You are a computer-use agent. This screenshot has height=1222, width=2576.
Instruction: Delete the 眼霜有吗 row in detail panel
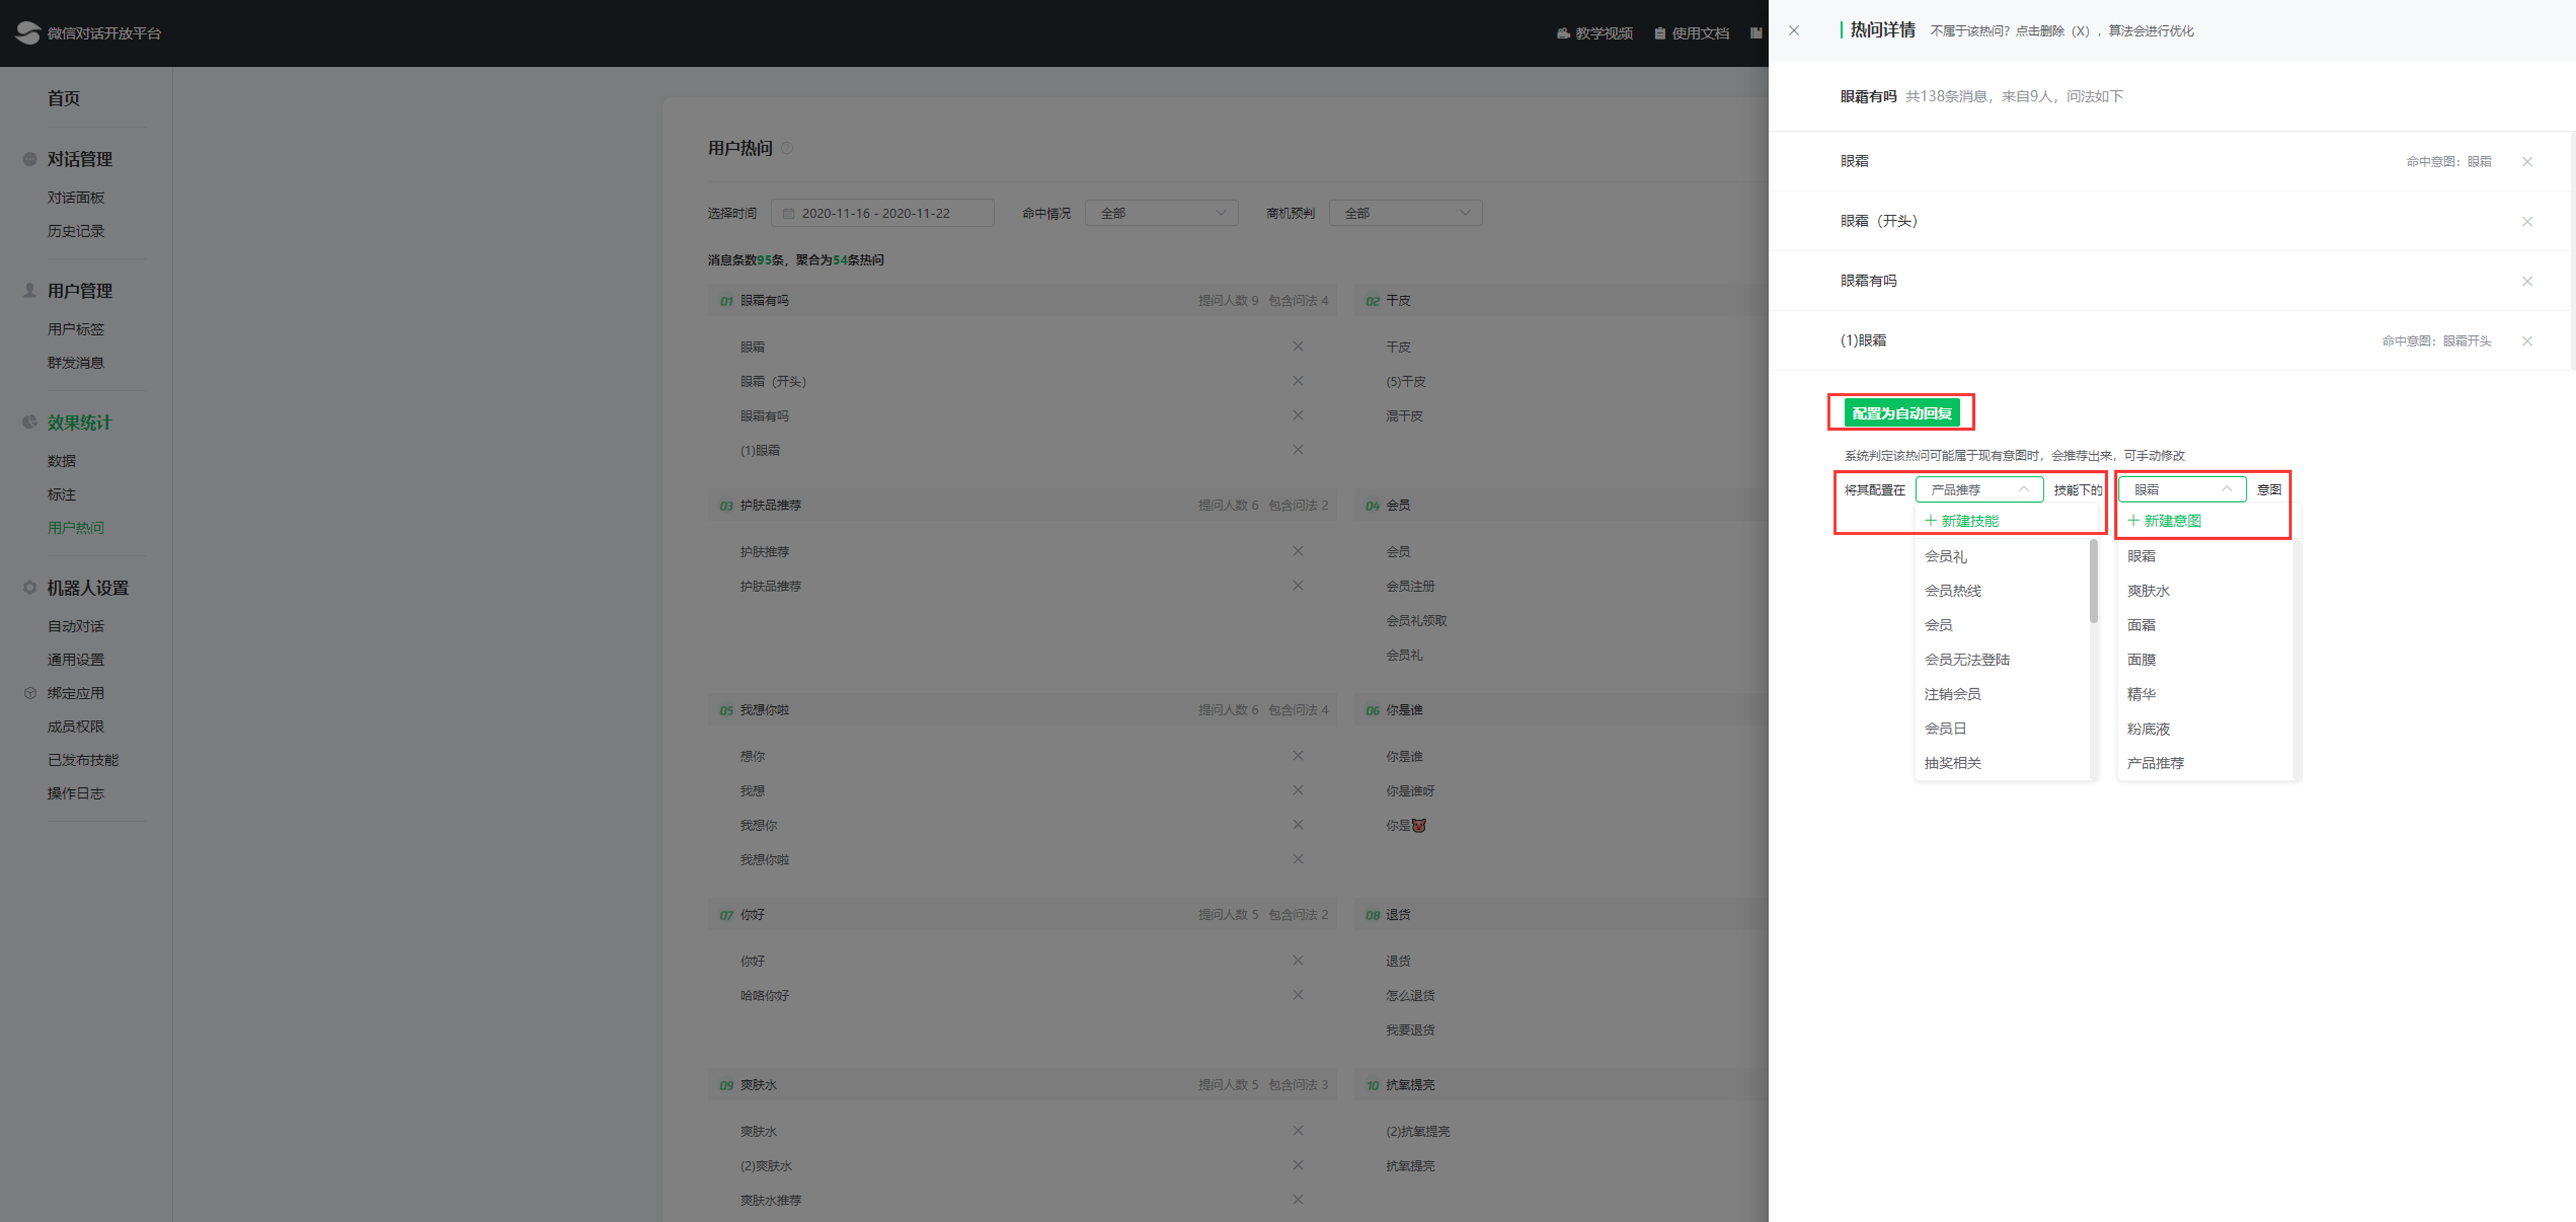coord(2527,282)
